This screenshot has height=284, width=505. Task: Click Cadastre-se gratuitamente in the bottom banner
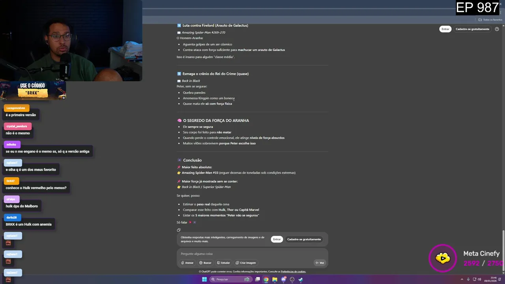[304, 239]
